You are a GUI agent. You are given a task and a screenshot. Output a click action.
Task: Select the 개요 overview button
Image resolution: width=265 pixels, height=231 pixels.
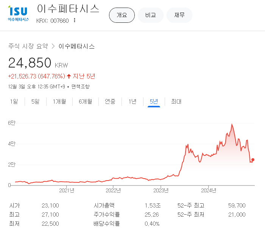click(122, 15)
